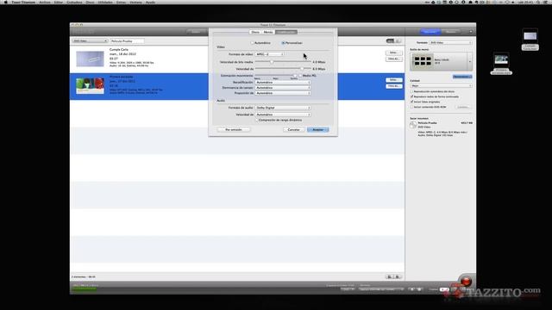Click the Aceptar button
552x310 pixels.
tap(318, 130)
